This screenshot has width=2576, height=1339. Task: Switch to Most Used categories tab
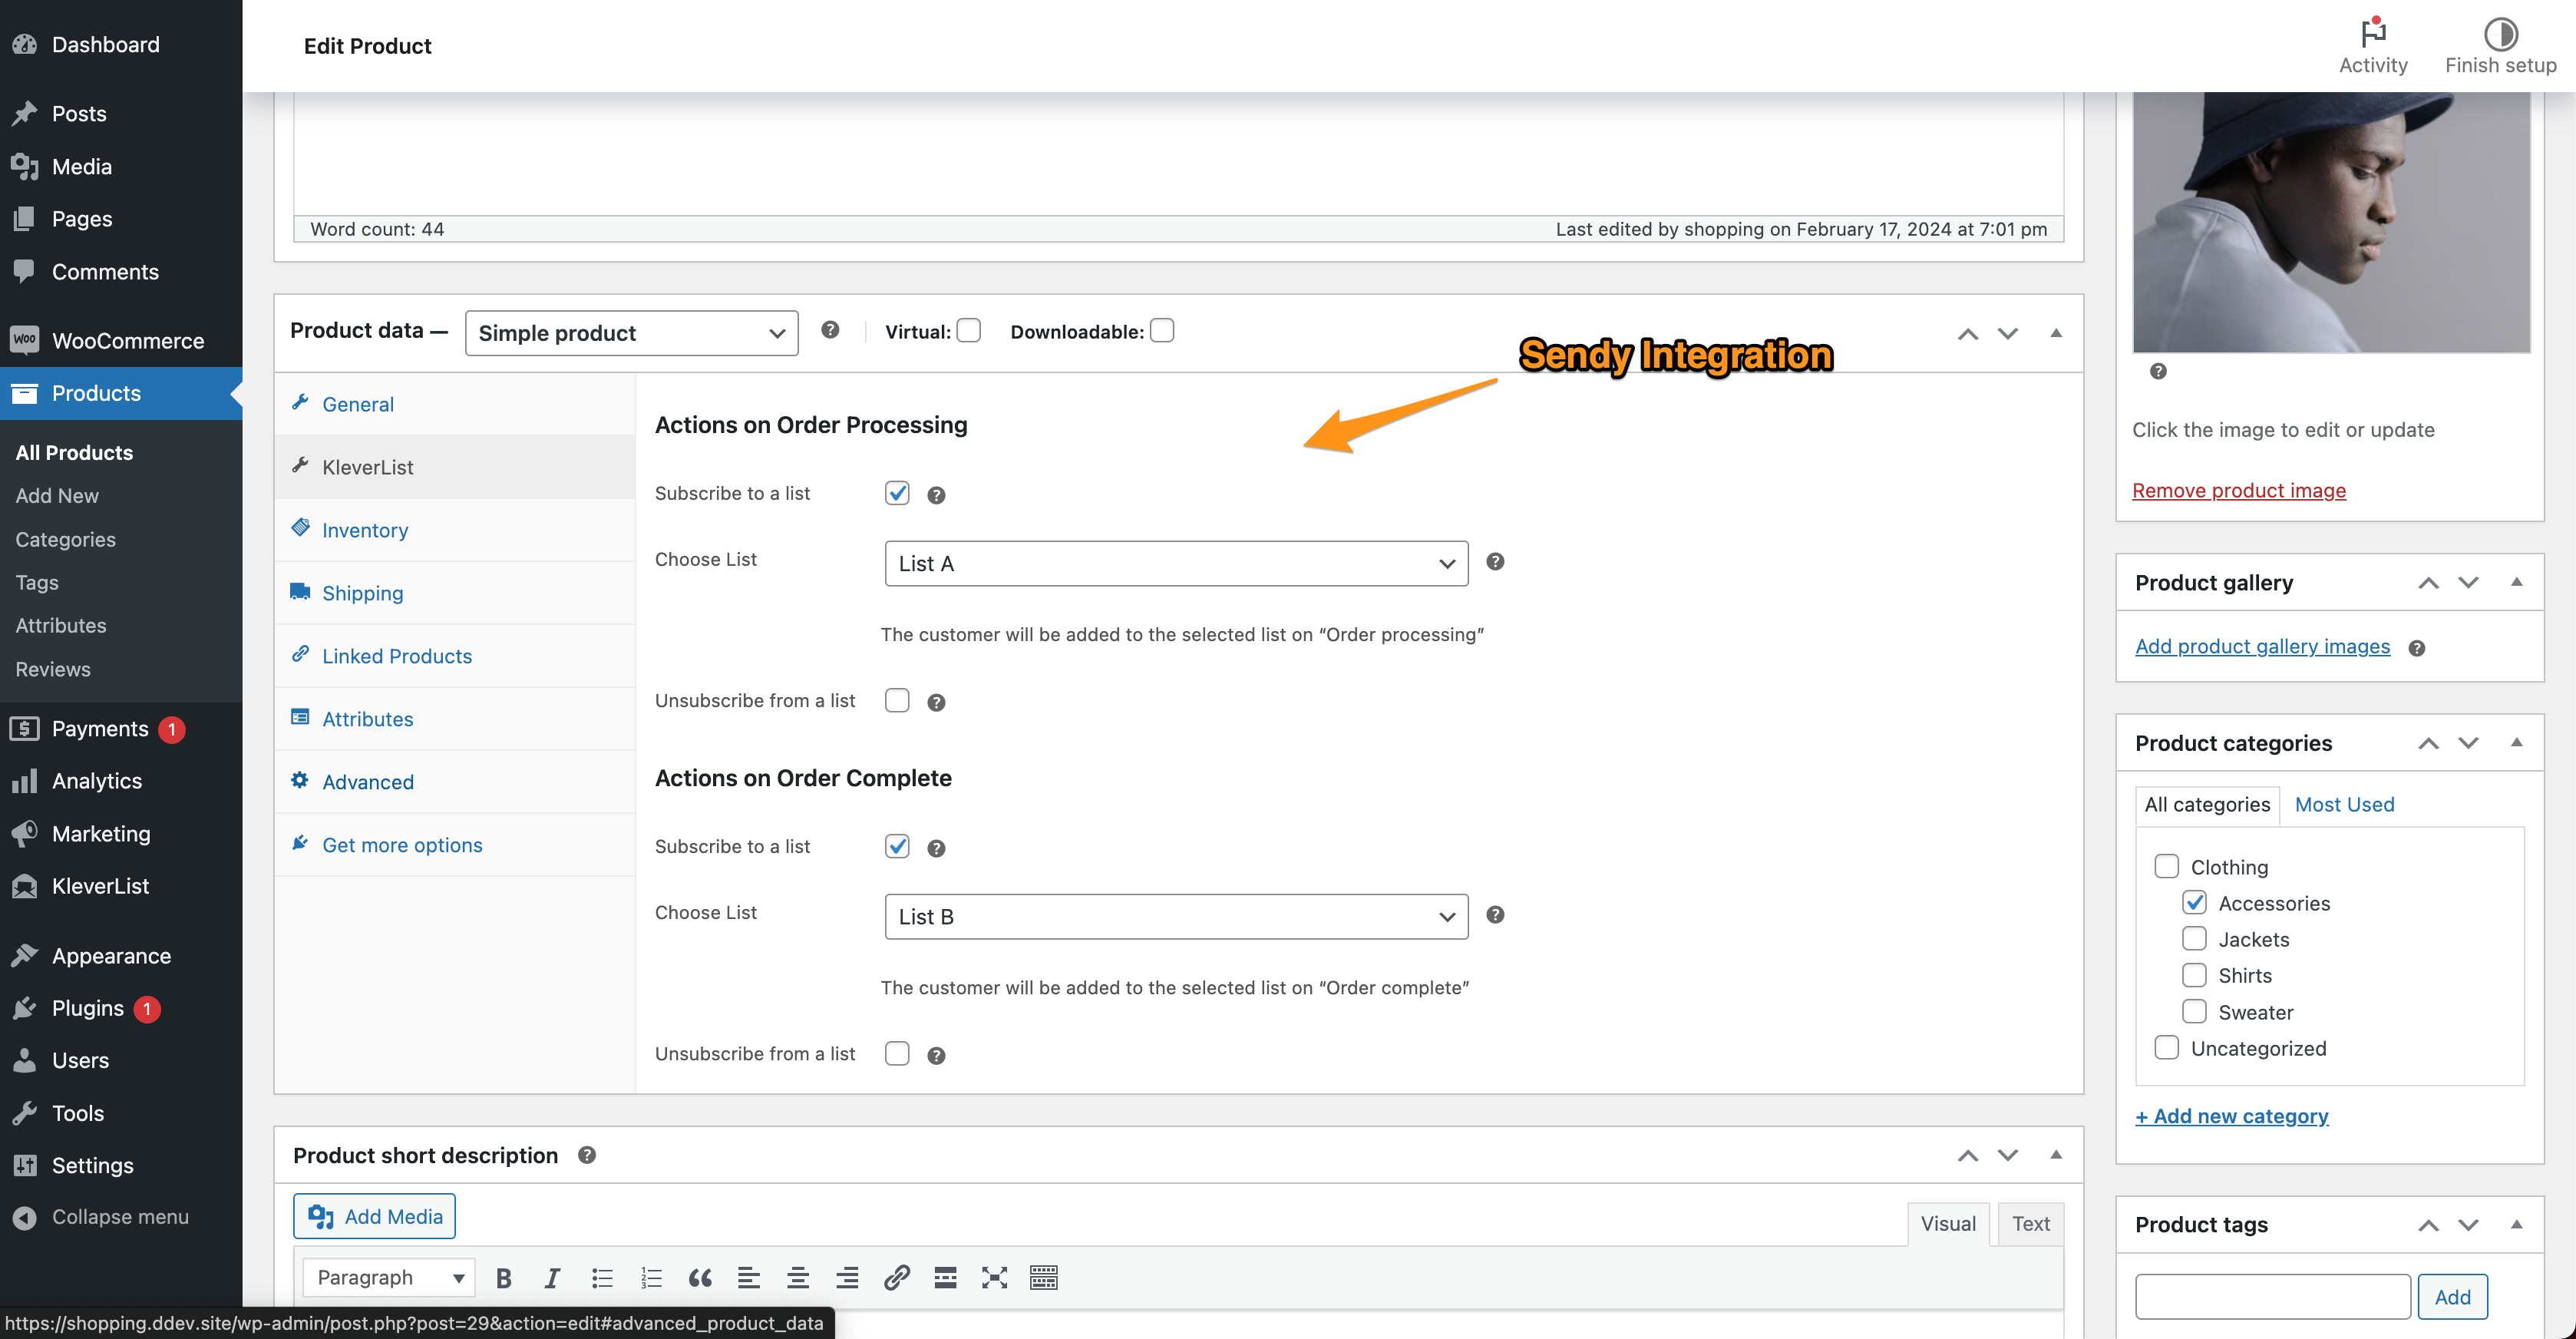2344,804
